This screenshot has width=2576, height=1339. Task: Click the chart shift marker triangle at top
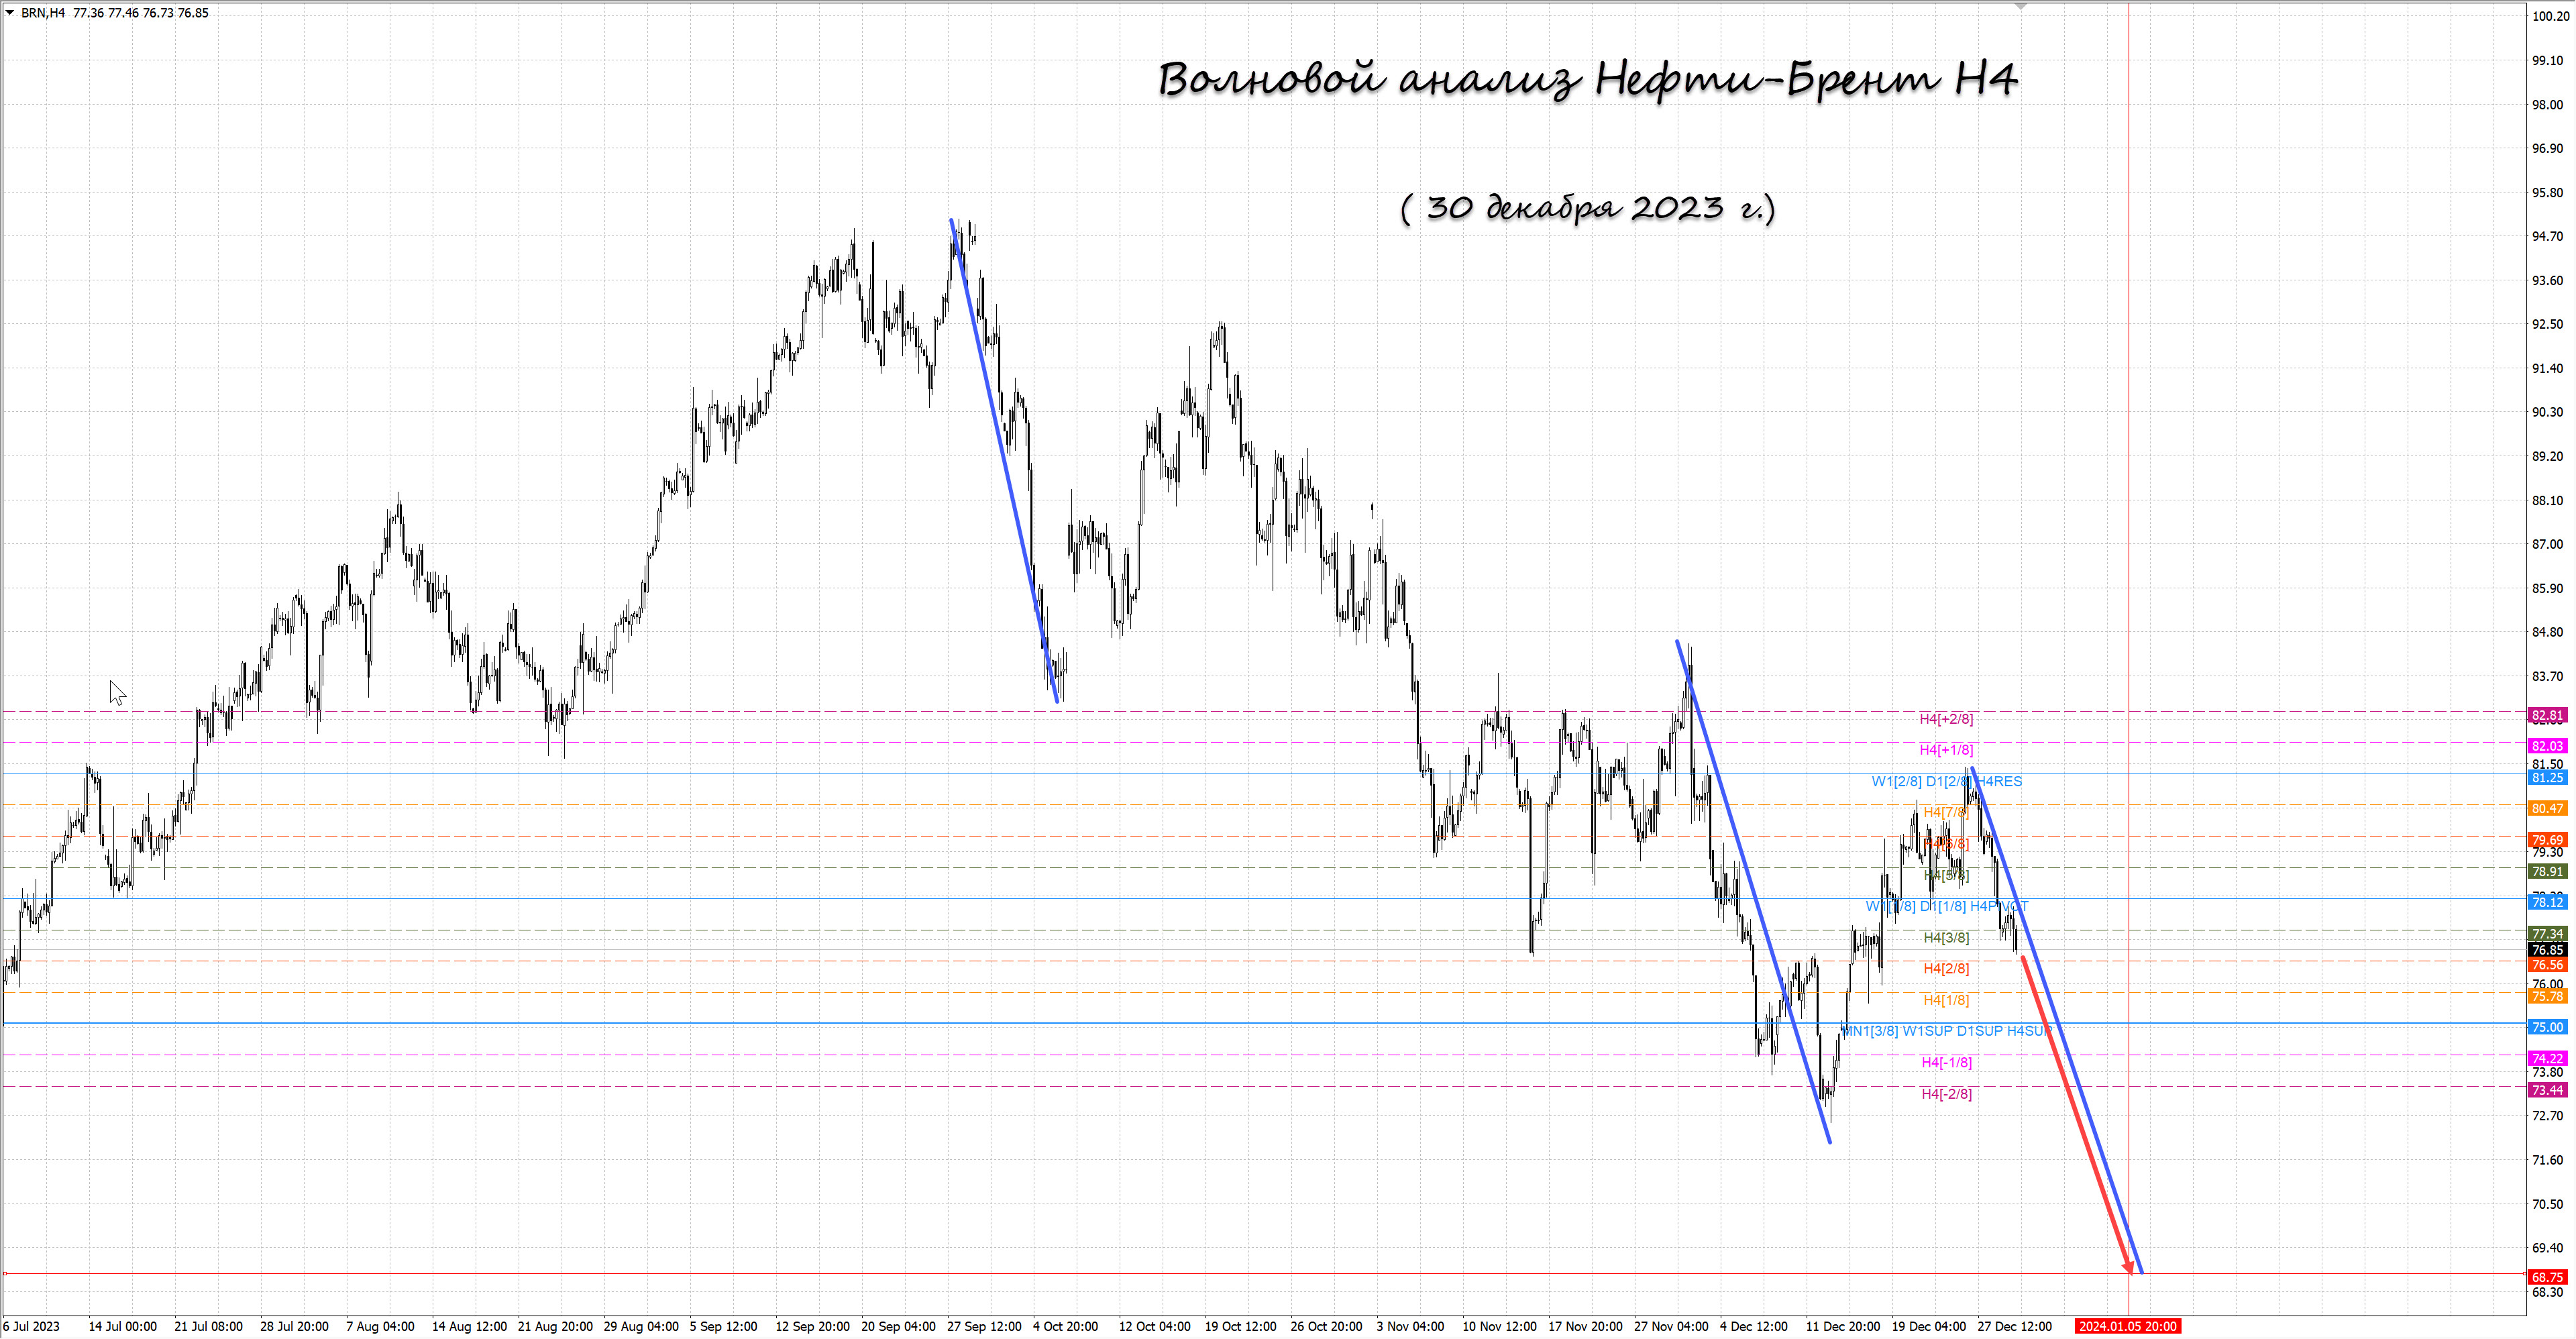[x=2020, y=7]
